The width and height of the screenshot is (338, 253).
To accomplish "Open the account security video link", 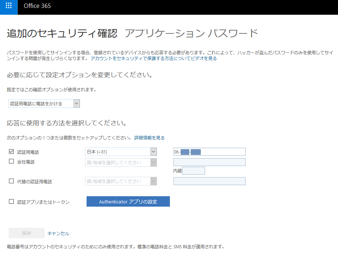I will pyautogui.click(x=153, y=58).
